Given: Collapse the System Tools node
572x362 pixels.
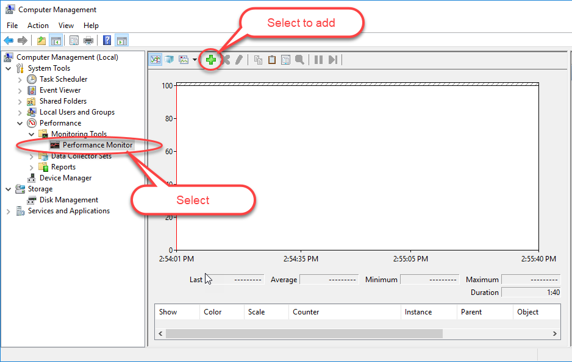Looking at the screenshot, I should (x=9, y=68).
